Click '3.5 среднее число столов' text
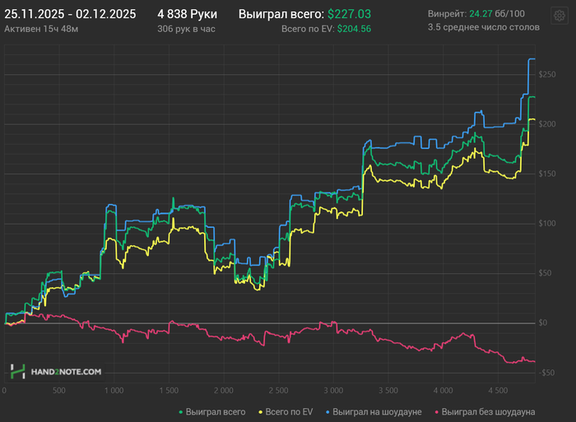The height and width of the screenshot is (422, 576). click(484, 27)
